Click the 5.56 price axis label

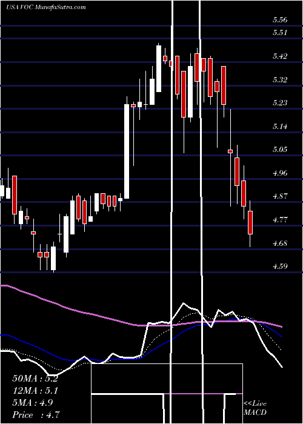coord(280,20)
